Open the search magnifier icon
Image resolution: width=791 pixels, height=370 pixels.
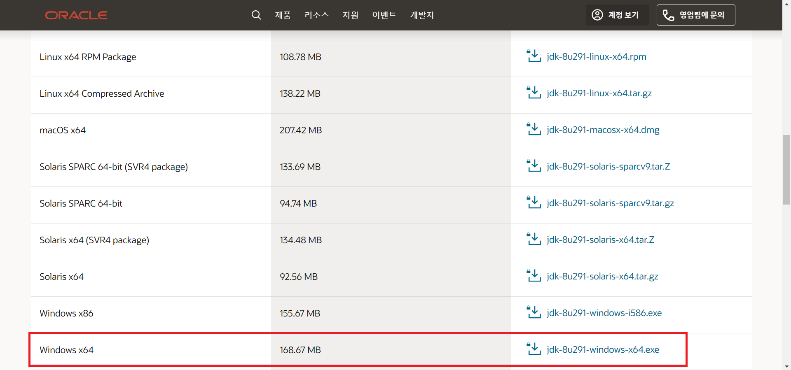(256, 15)
